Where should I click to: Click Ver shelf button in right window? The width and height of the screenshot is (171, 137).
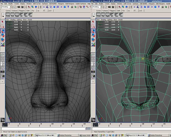tap(121, 15)
